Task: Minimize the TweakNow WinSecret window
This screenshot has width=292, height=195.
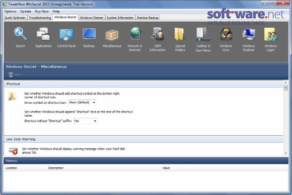Action: pyautogui.click(x=265, y=3)
